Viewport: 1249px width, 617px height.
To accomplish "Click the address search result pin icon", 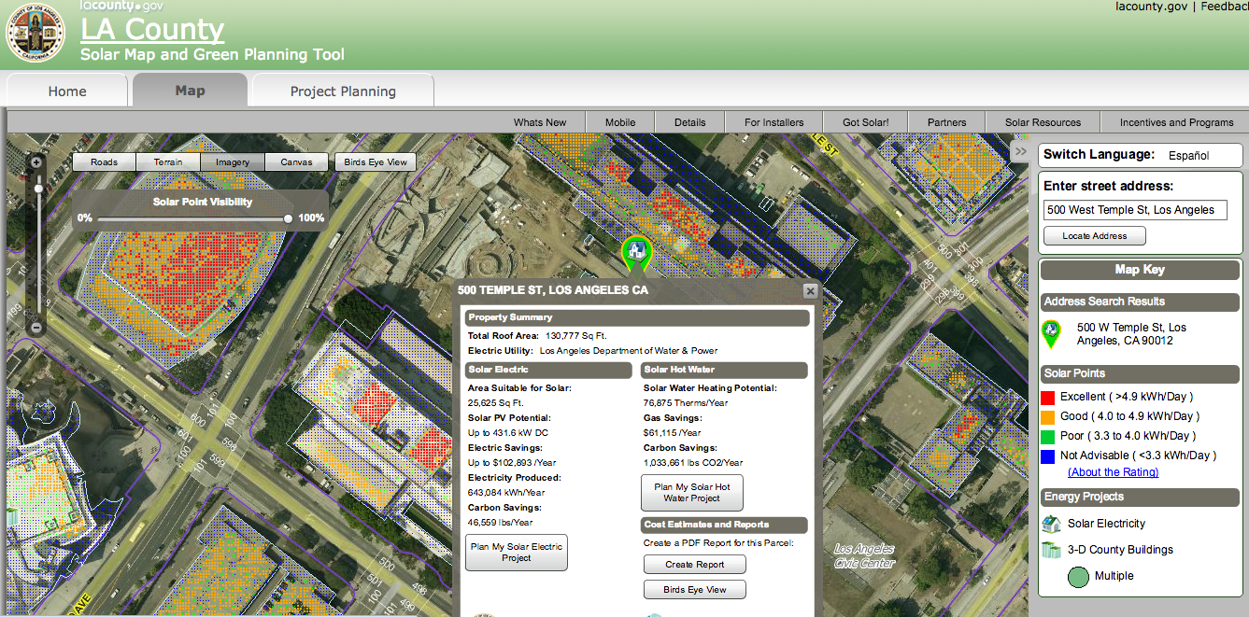I will tap(1052, 334).
